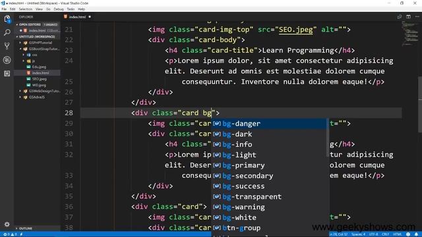Click line number 28 in the gutter
Image resolution: width=422 pixels, height=237 pixels.
point(69,113)
